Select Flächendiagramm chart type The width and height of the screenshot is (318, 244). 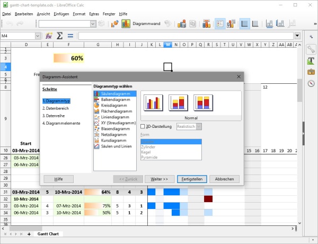[115, 111]
